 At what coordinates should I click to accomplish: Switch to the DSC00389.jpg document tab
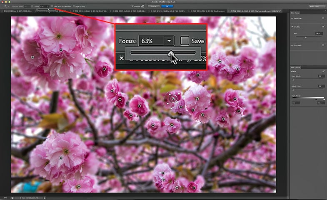(17, 11)
